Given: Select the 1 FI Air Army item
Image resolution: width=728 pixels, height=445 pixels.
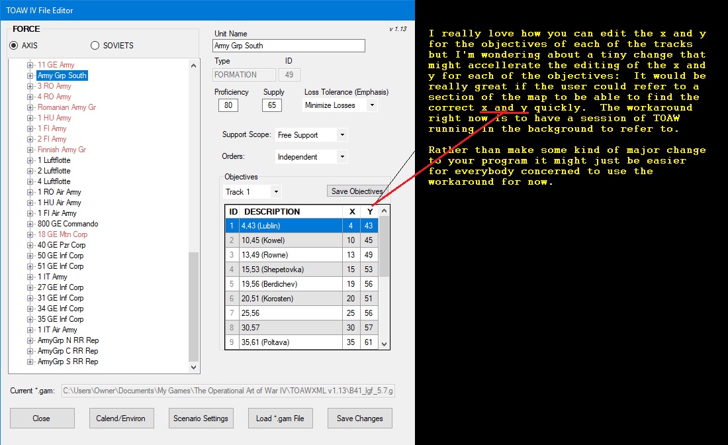Looking at the screenshot, I should 57,213.
